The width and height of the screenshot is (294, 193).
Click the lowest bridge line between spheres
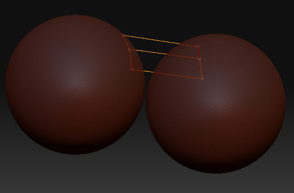[x=167, y=74]
